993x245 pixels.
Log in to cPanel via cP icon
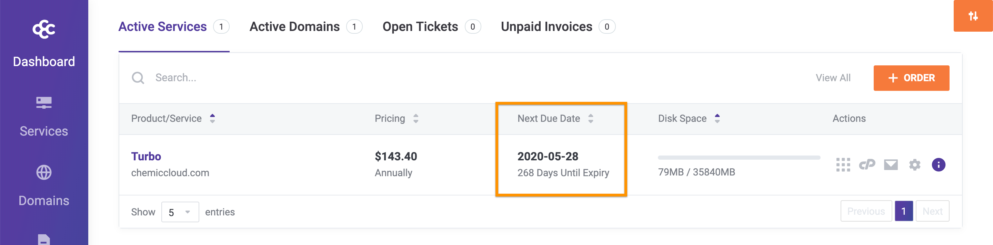[866, 165]
